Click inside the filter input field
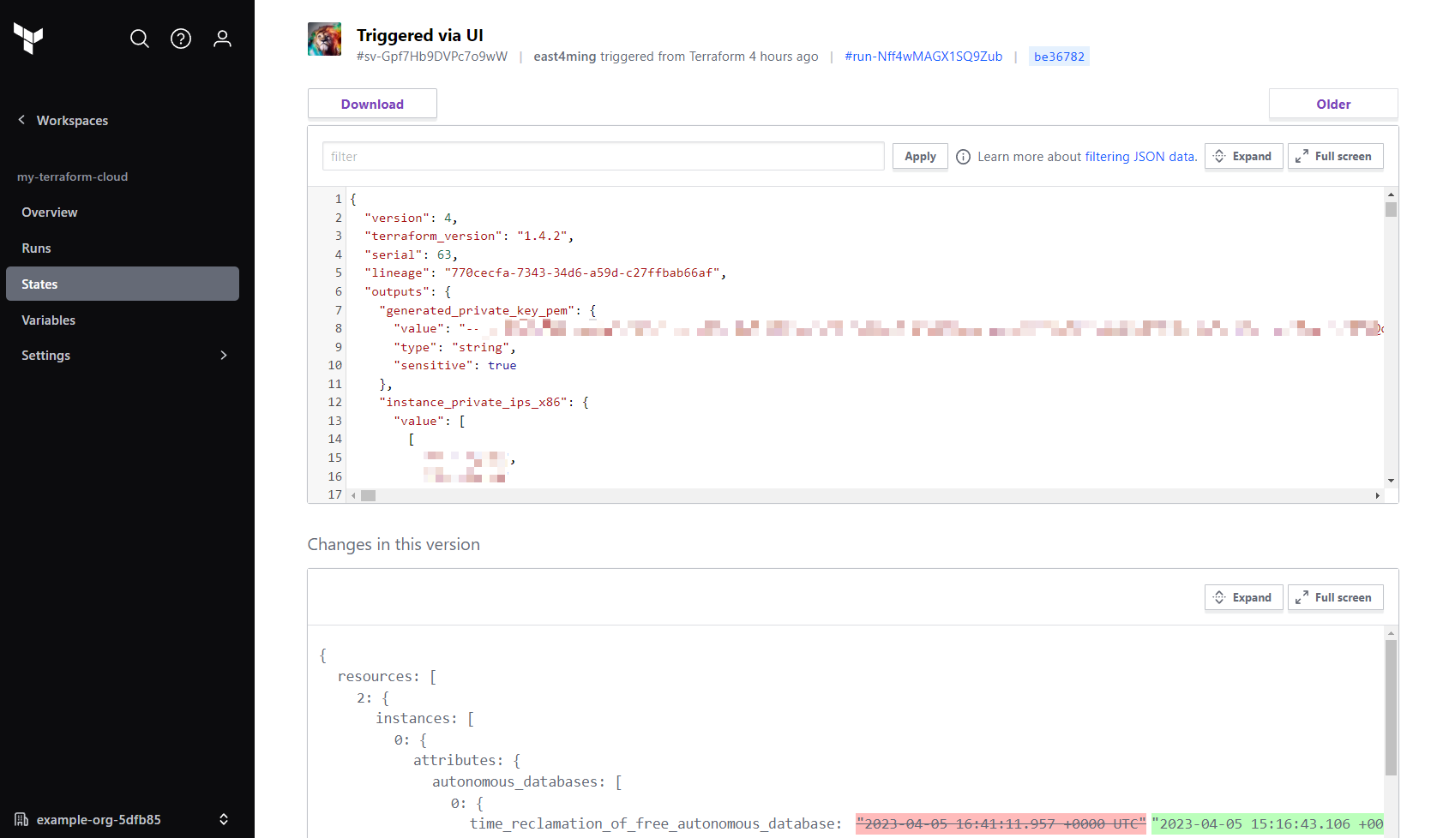 pos(600,156)
